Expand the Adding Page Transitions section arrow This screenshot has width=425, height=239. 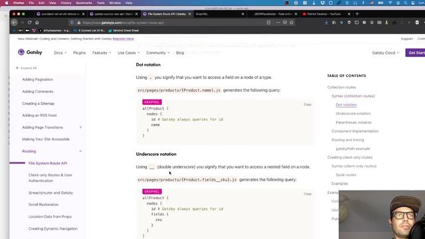tap(80, 127)
